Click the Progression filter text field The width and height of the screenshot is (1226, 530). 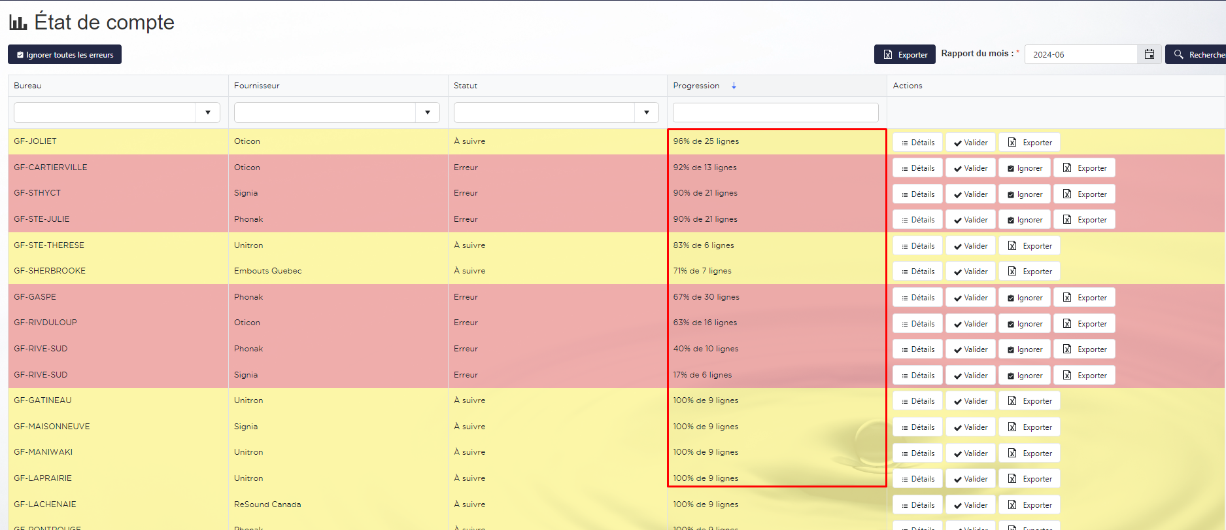[x=775, y=113]
